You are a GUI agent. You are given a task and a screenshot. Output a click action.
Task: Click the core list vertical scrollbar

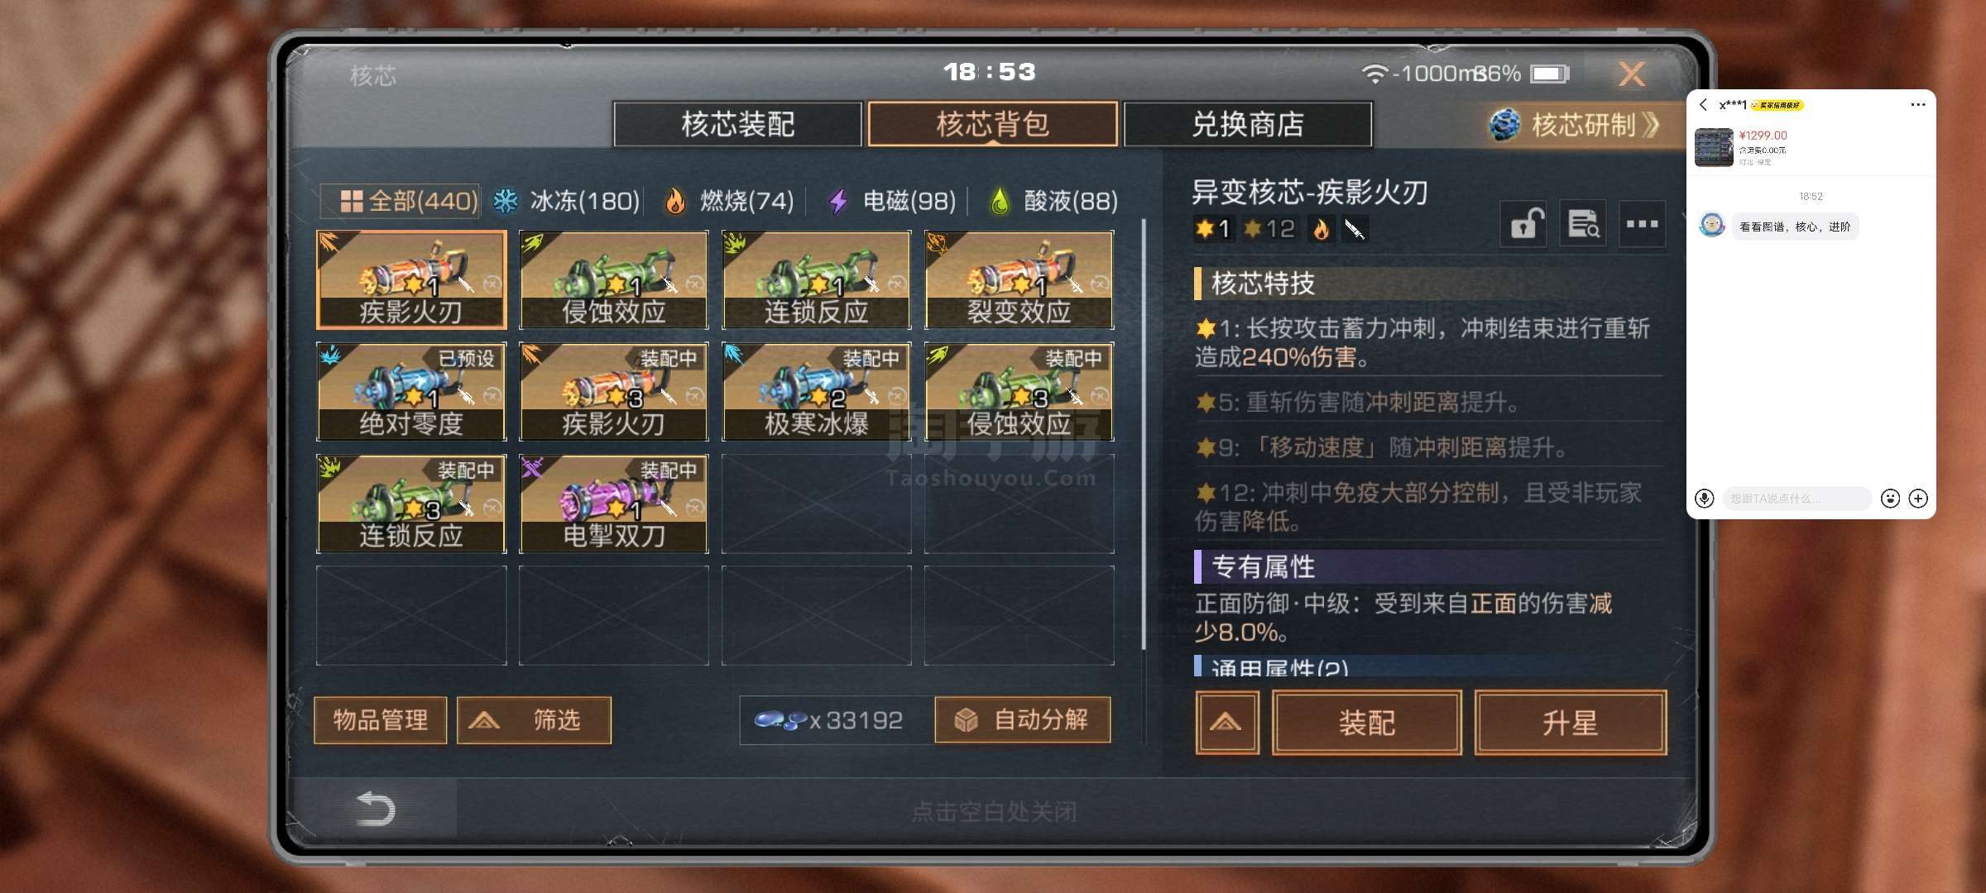click(x=1144, y=433)
